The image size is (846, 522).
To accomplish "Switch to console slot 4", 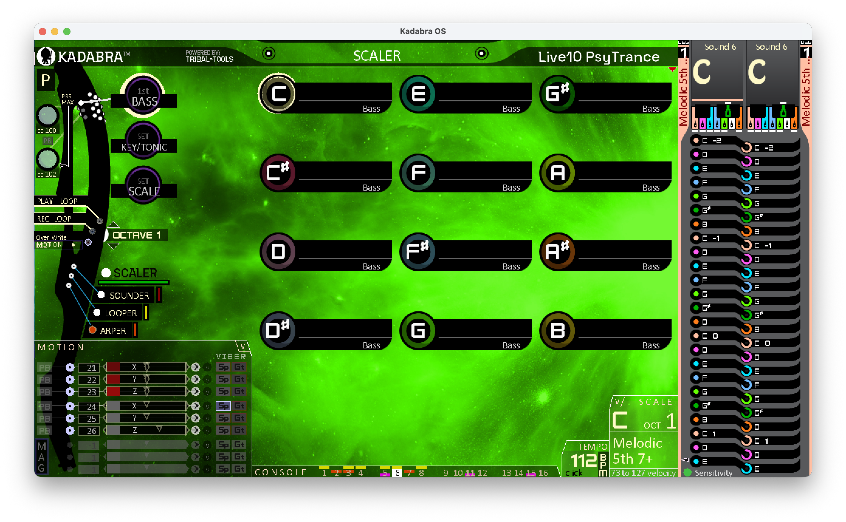I will (360, 473).
